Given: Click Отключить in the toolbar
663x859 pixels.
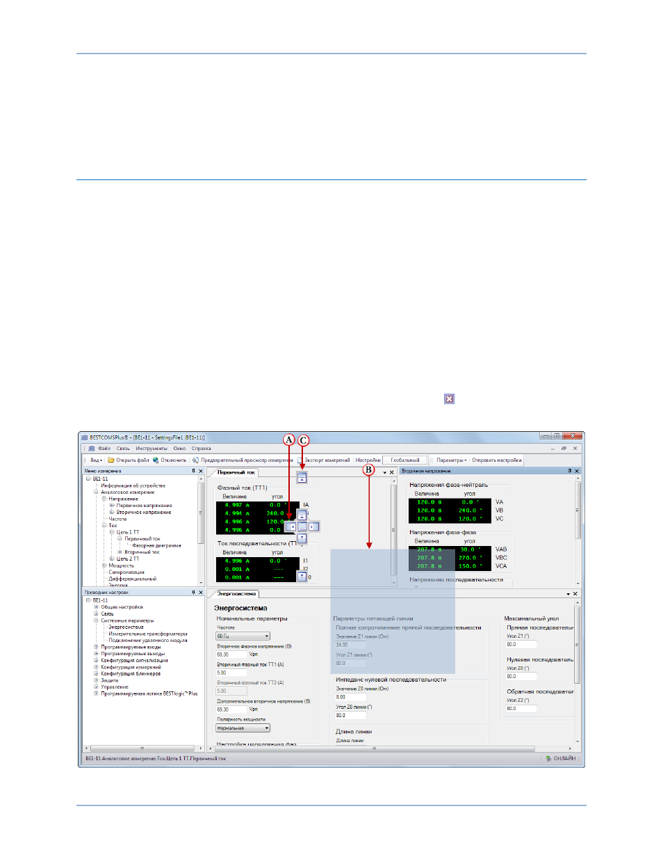Looking at the screenshot, I should 170,460.
